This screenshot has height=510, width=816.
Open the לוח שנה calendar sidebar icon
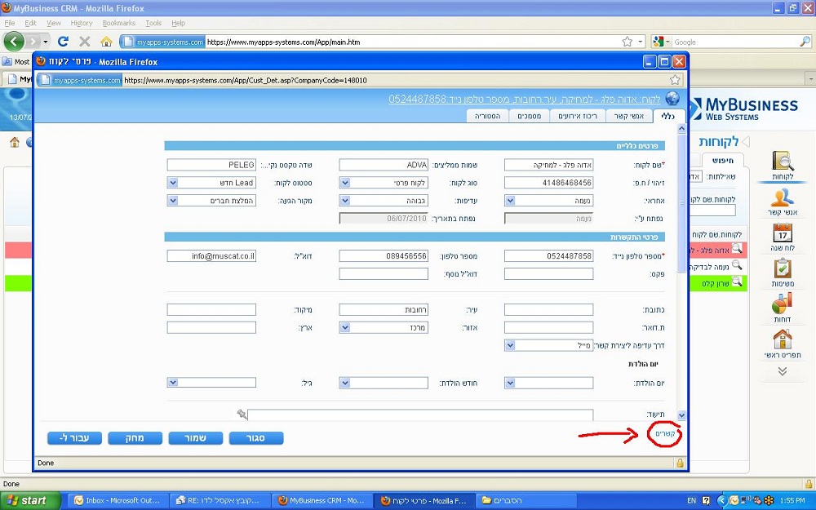[x=783, y=237]
